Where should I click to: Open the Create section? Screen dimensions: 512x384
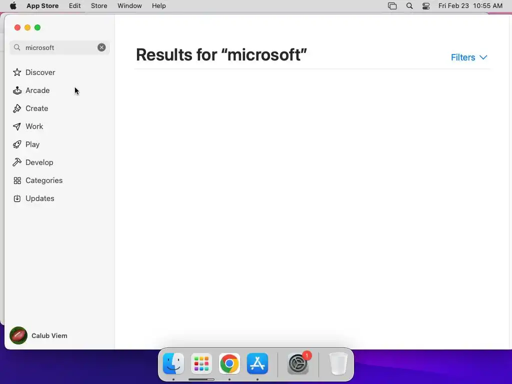pos(59,108)
